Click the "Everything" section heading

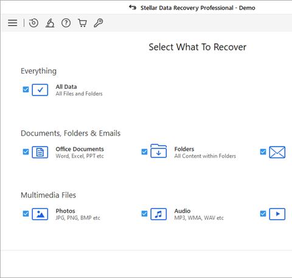click(x=38, y=71)
